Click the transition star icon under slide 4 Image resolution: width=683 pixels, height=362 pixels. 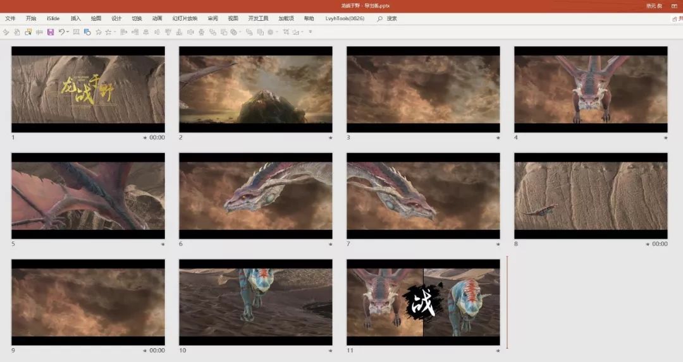(x=665, y=138)
